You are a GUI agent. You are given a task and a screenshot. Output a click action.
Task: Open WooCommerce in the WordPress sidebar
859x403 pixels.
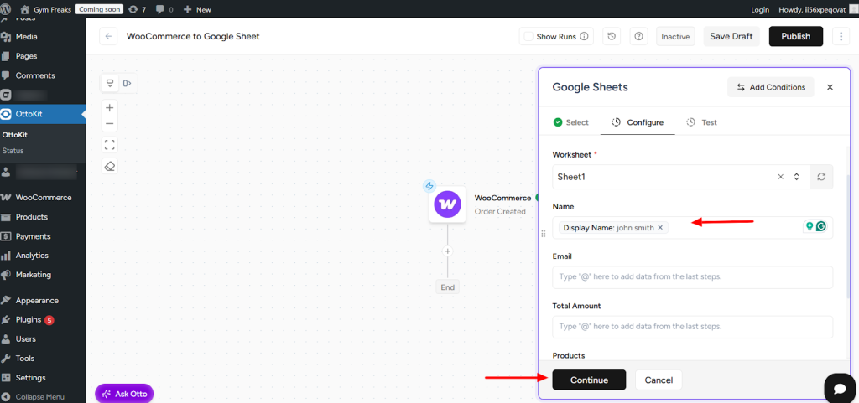(43, 198)
